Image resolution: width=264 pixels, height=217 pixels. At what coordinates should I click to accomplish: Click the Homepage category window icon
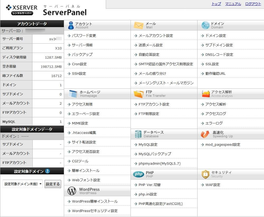click(x=73, y=94)
